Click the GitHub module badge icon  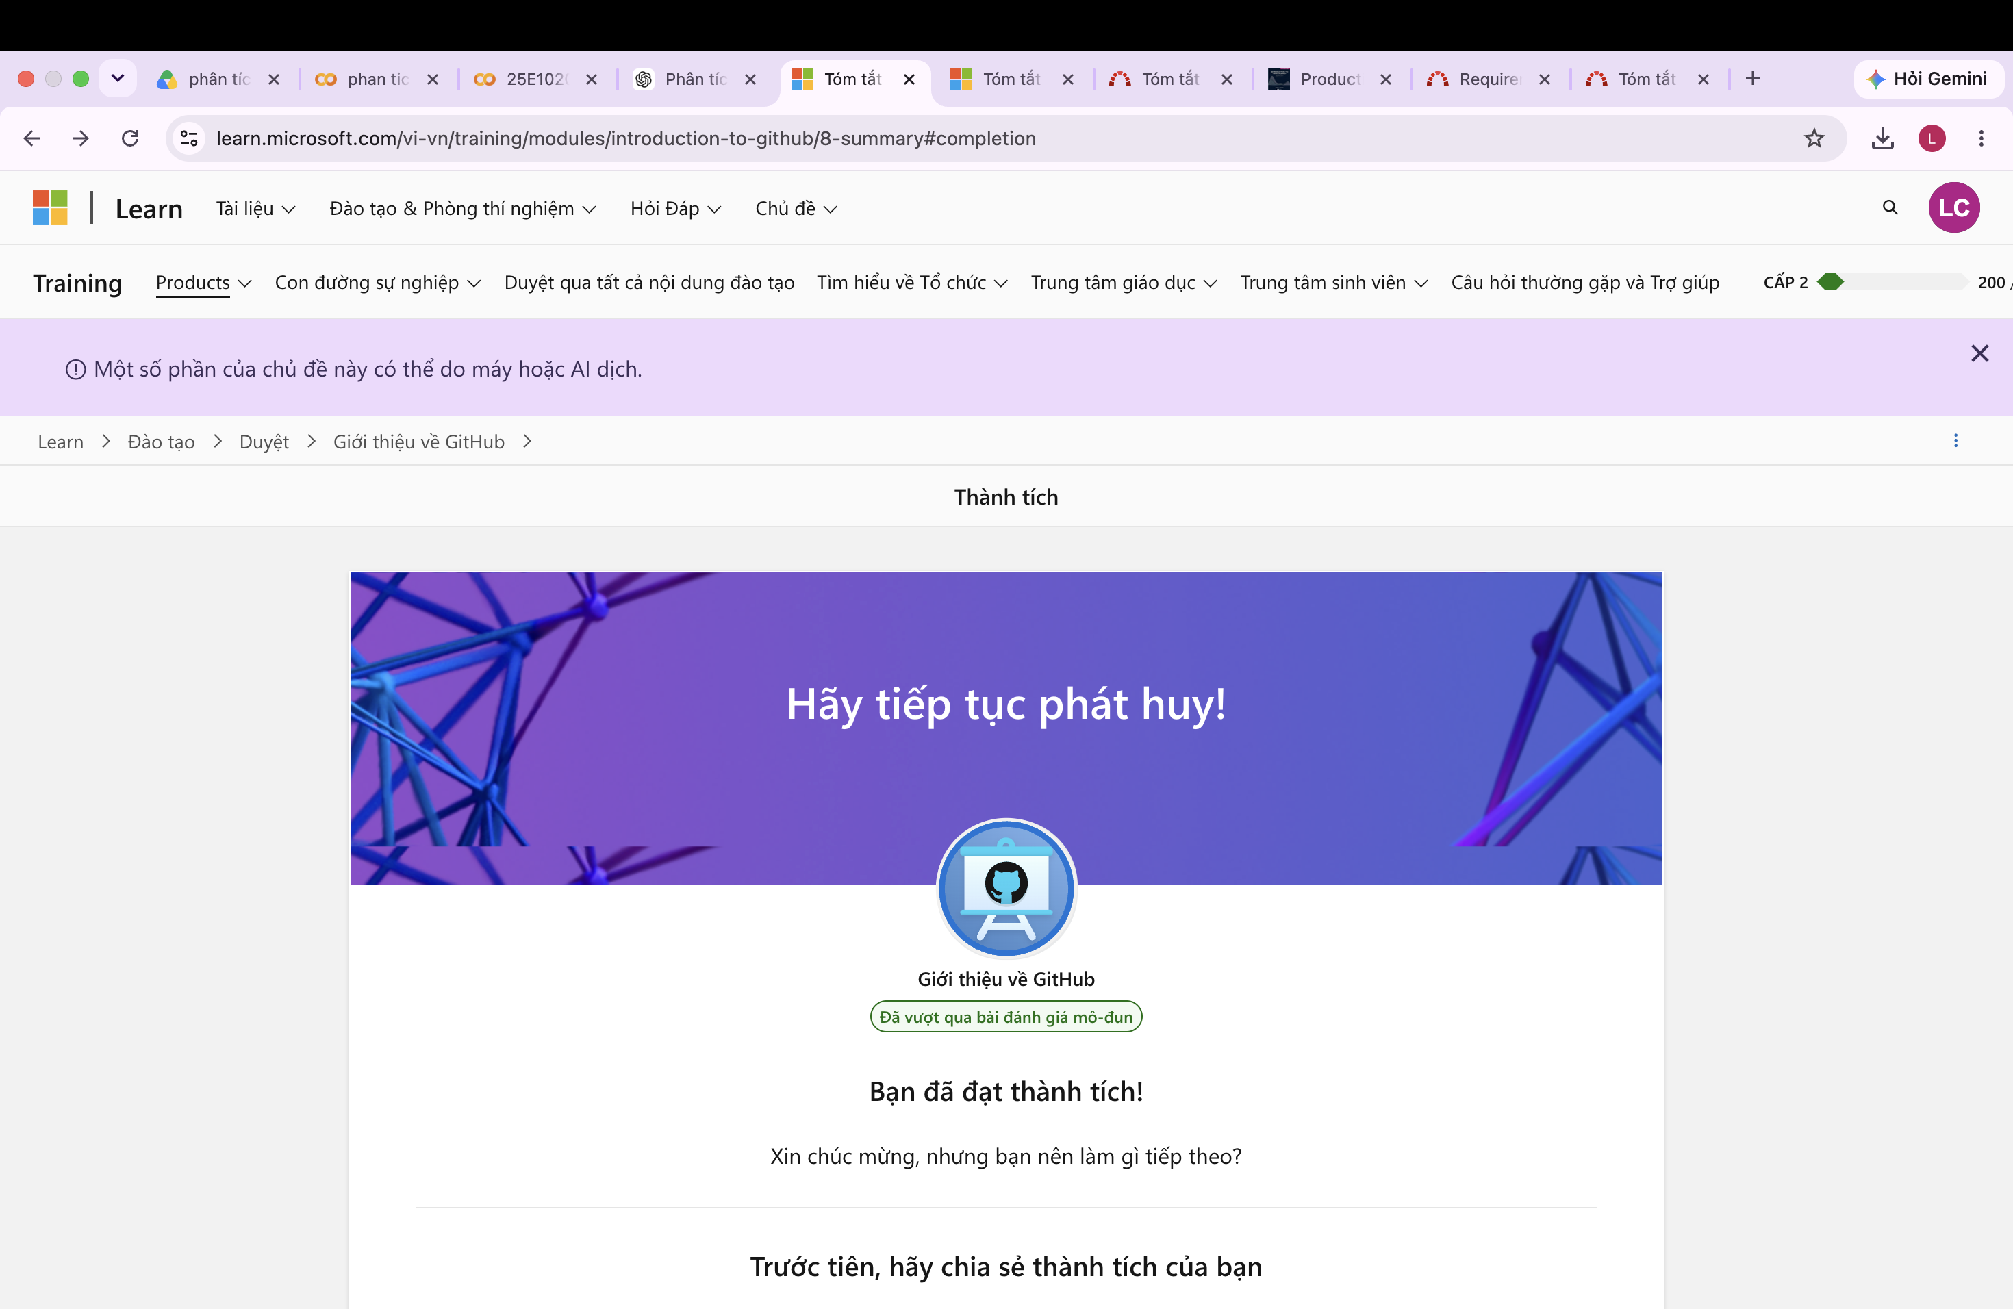[1006, 888]
